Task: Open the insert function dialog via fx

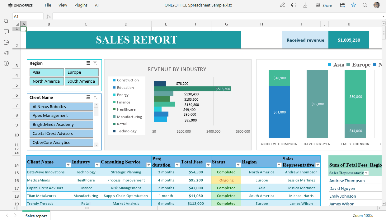Action: (x=49, y=16)
